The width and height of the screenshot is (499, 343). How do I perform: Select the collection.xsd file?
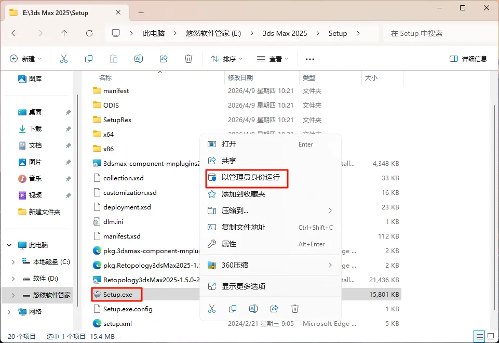click(x=246, y=178)
